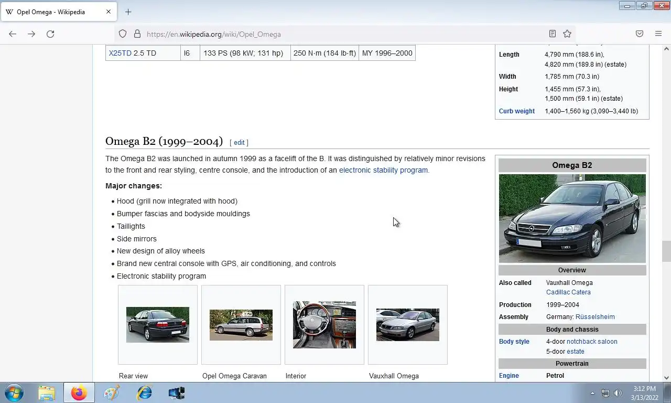Viewport: 671px width, 403px height.
Task: Bookmark this page with the star
Action: point(567,34)
